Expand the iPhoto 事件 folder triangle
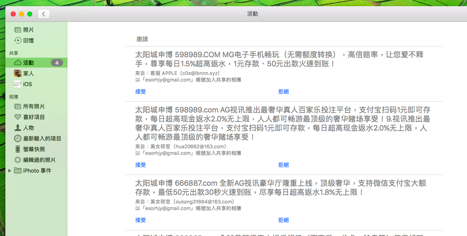Viewport: 467px width, 236px height. pos(10,171)
